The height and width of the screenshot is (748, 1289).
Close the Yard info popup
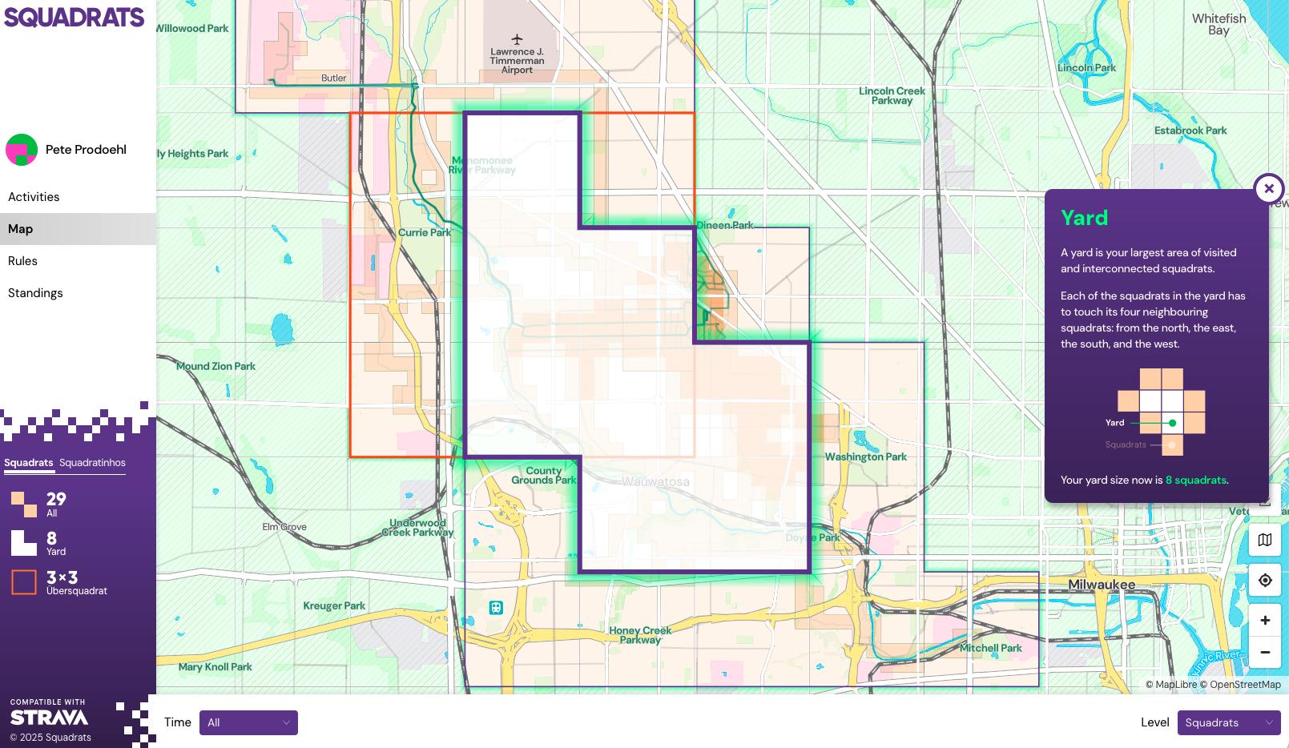click(x=1269, y=189)
